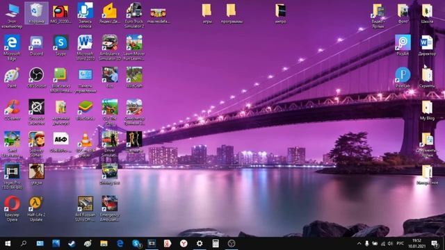Select the My Blog folder
The image size is (445, 250).
point(427,110)
